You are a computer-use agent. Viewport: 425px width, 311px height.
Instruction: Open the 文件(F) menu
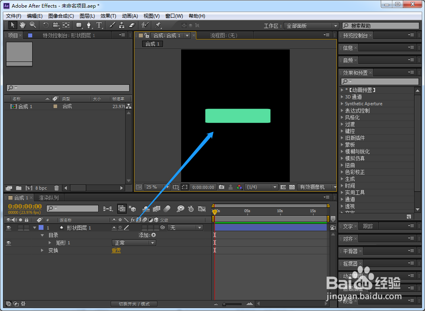14,16
